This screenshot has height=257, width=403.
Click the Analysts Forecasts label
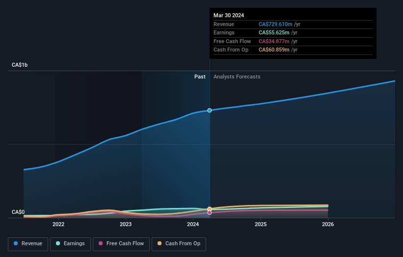(237, 77)
